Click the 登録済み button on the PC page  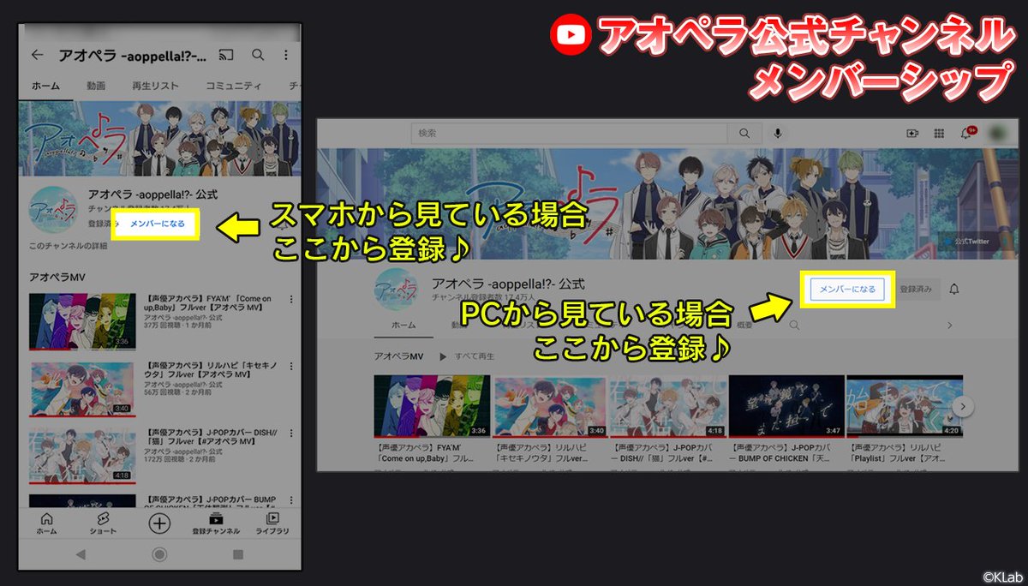916,290
